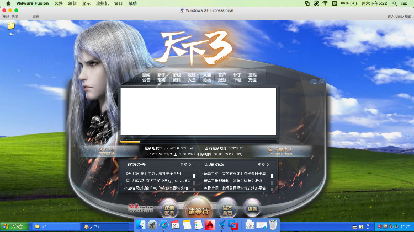The image size is (414, 232).
Task: Open first announcement under 官方公告
Action: [x=153, y=174]
